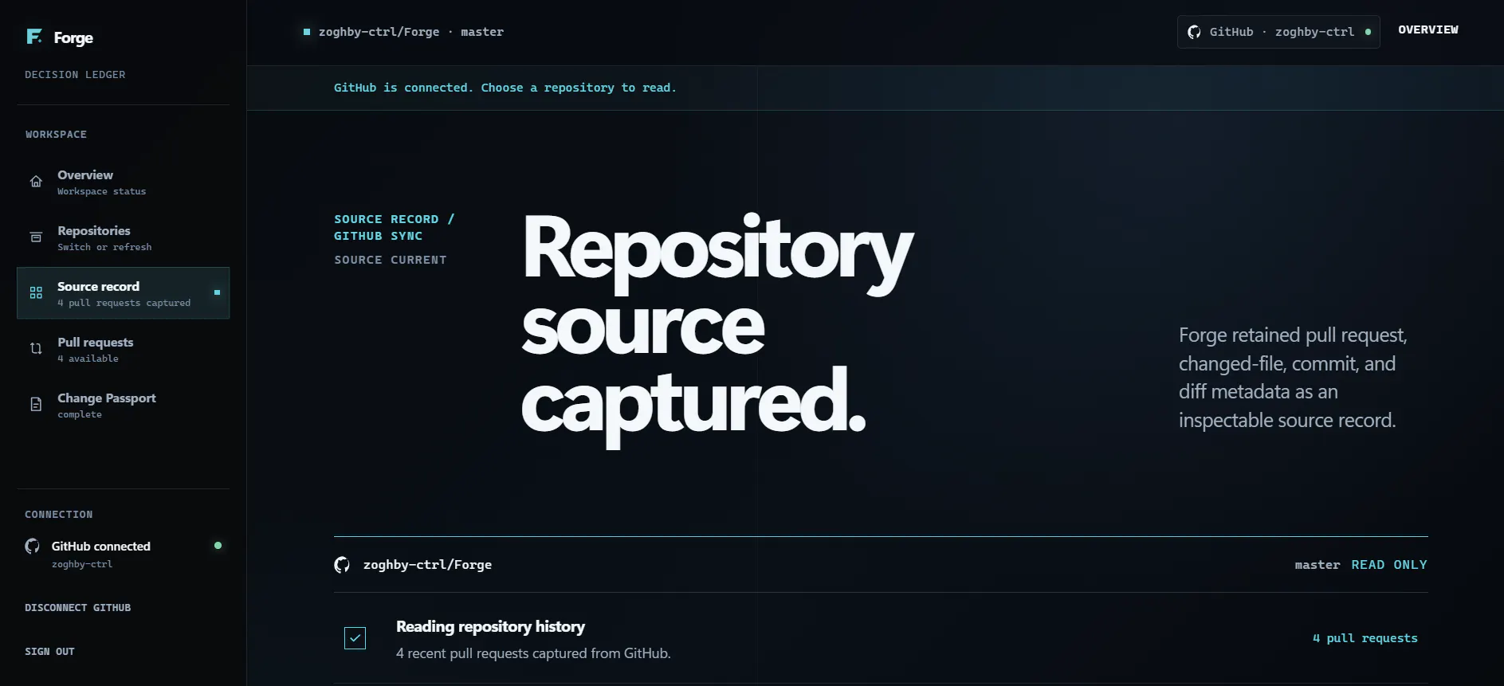The image size is (1504, 686).
Task: Click the GitHub icon next to zoghby-ctrl/Forge row
Action: click(342, 565)
